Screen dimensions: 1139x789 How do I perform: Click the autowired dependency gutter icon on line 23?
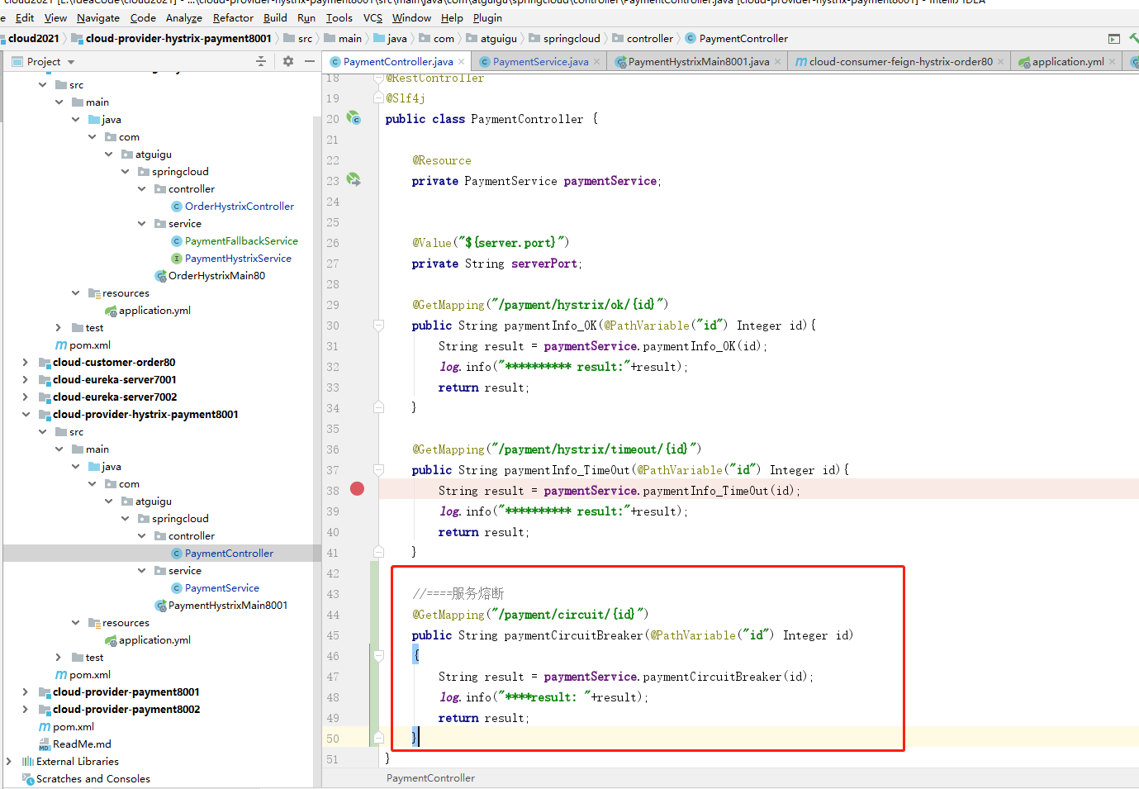(354, 179)
